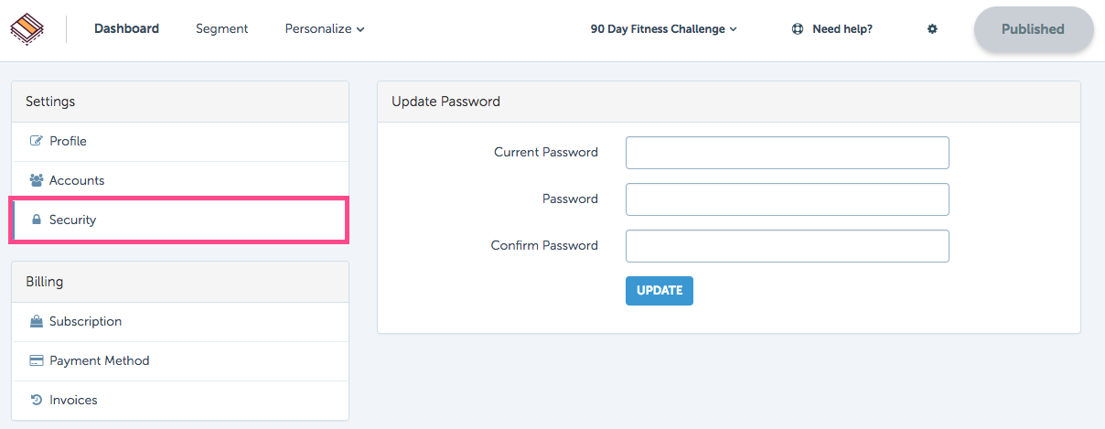Click the Subscription bag icon
Screen dimensions: 1105x429
37,321
